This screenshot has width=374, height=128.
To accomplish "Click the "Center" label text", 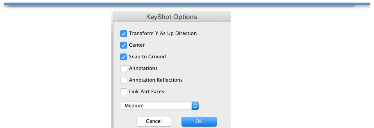I will tap(137, 45).
